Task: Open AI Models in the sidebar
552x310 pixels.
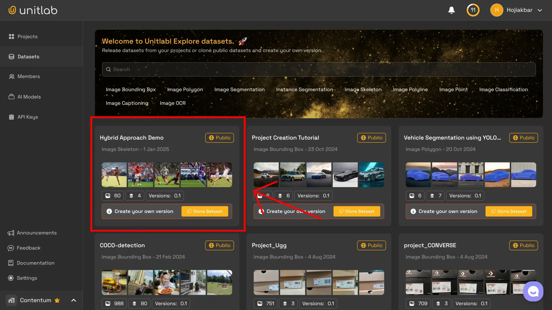Action: click(29, 97)
